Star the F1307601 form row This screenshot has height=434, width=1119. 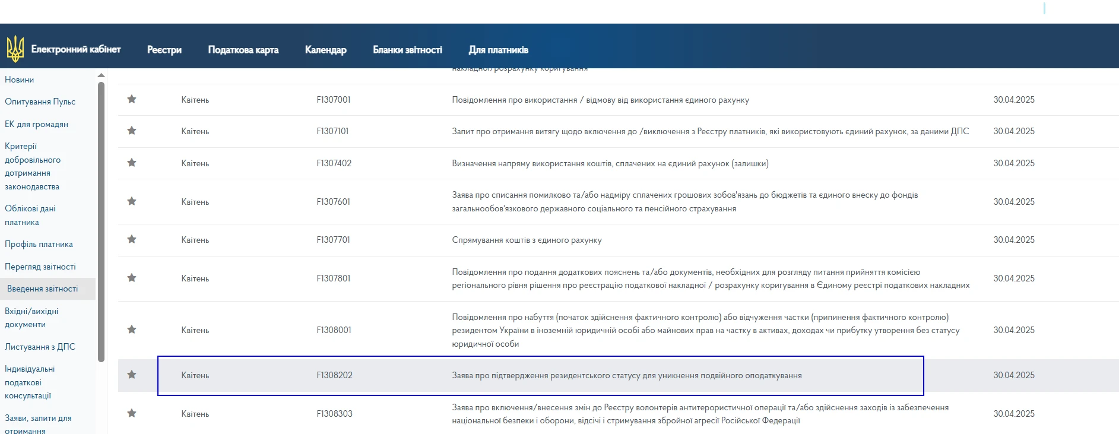pos(132,201)
